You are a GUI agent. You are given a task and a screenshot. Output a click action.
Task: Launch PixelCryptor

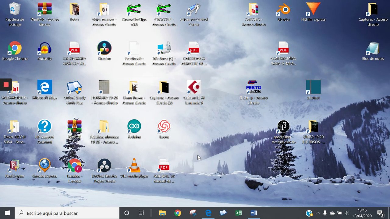pyautogui.click(x=15, y=169)
